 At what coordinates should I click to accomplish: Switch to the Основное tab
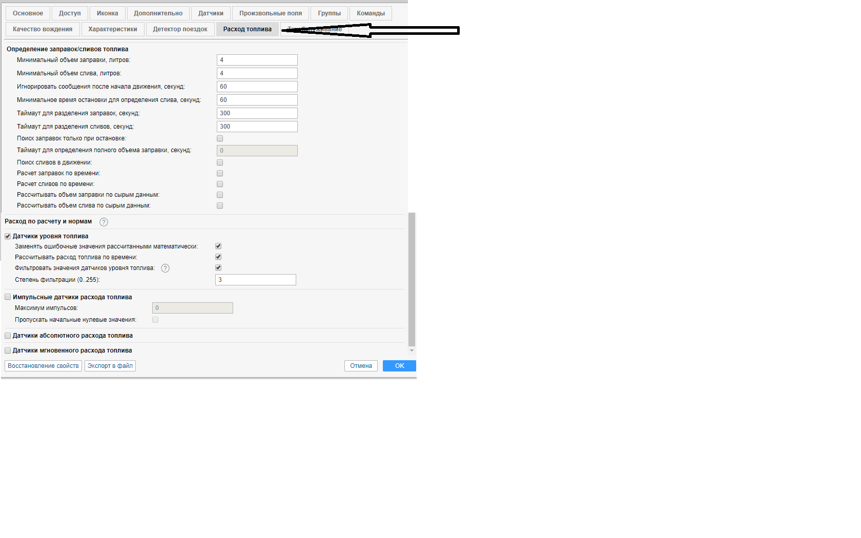point(28,13)
